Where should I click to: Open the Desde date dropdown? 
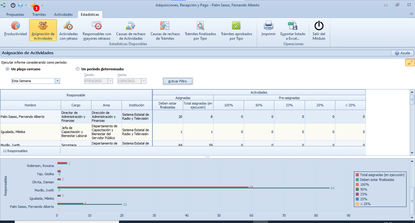point(110,81)
